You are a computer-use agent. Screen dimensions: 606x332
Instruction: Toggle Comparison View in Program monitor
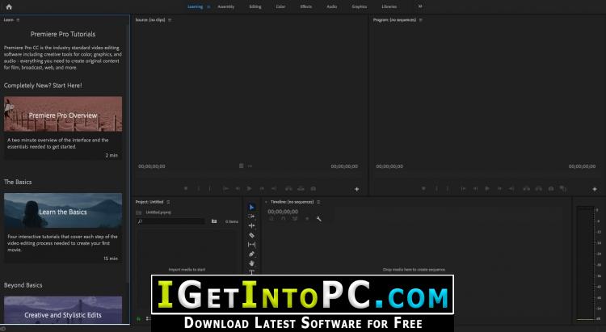(563, 188)
